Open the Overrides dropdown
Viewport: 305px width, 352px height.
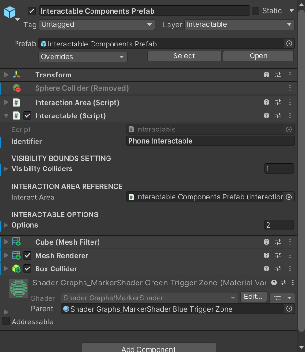point(83,57)
